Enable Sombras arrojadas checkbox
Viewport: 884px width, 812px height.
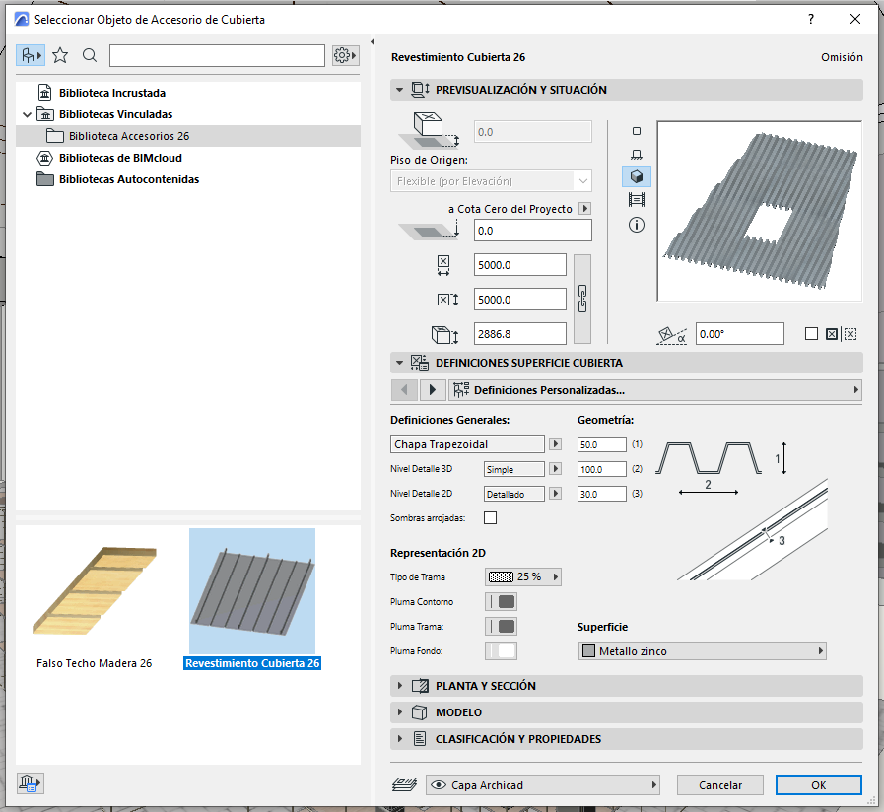(x=491, y=518)
